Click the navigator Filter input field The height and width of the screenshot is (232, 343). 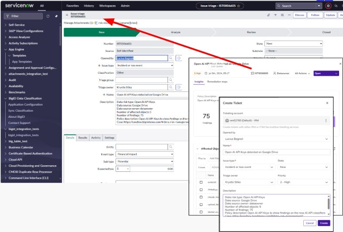[x=23, y=16]
